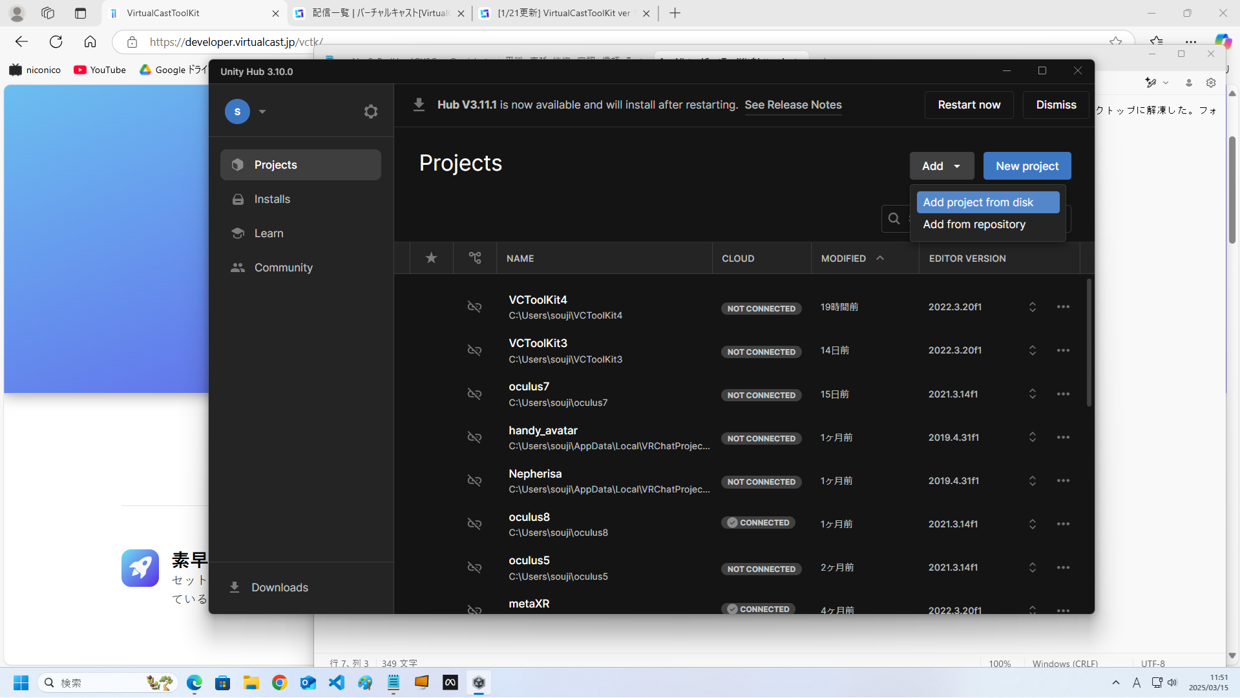
Task: Click the projects search icon
Action: [894, 218]
